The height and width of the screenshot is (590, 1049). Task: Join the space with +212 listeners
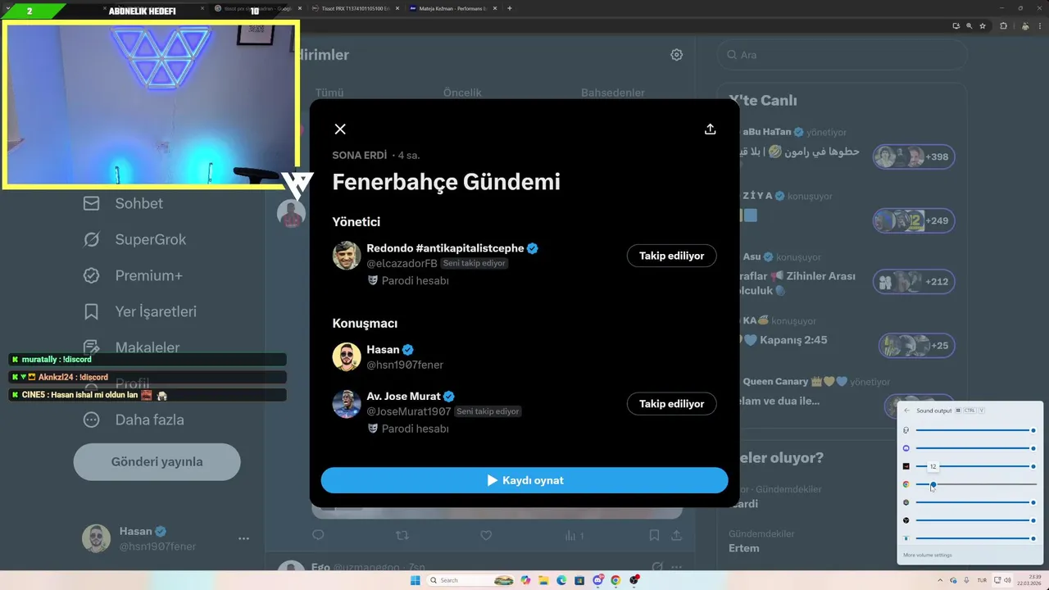(x=913, y=282)
